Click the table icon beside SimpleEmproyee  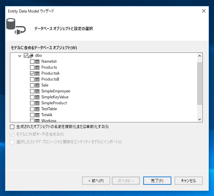(x=37, y=91)
